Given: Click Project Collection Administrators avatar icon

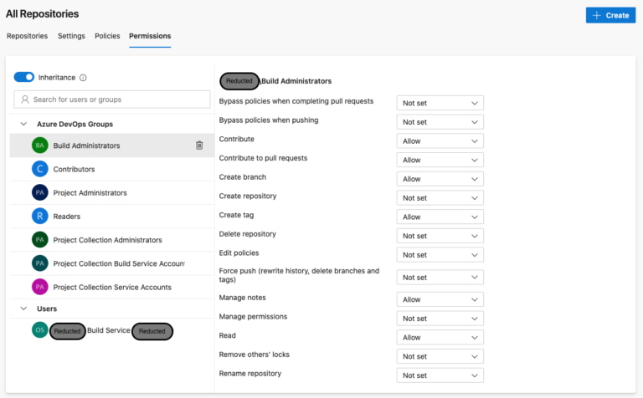Looking at the screenshot, I should [x=40, y=239].
